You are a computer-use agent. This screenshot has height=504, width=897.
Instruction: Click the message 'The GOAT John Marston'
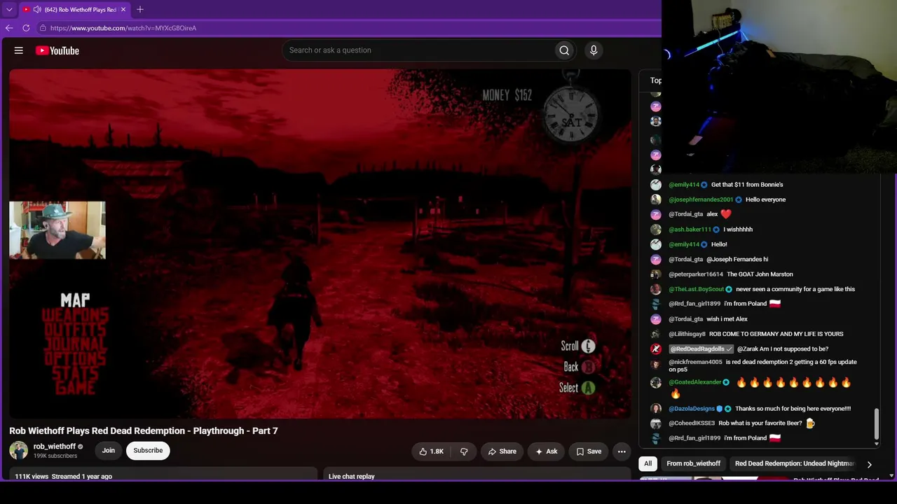pyautogui.click(x=760, y=274)
